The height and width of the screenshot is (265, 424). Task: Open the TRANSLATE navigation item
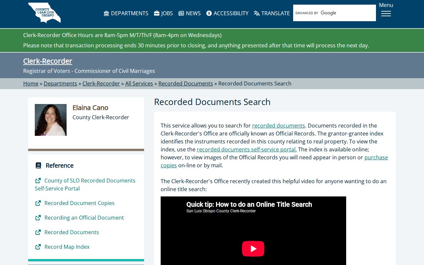coord(272,13)
